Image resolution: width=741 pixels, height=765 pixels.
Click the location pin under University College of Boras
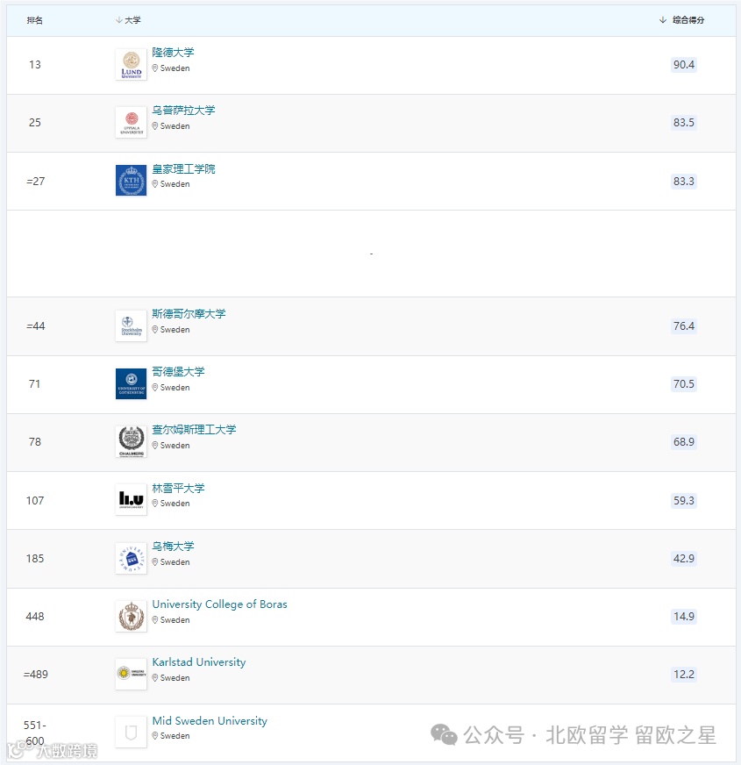(154, 619)
